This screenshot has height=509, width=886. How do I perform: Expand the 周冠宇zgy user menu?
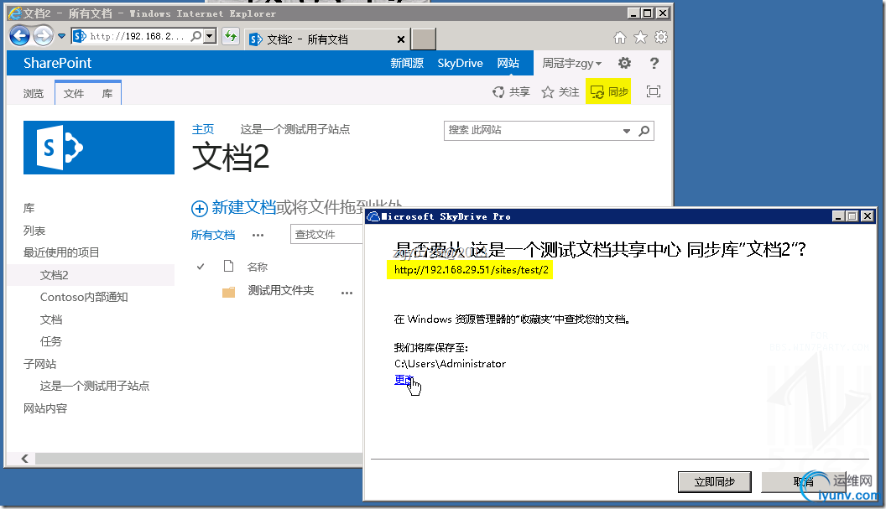(x=572, y=63)
